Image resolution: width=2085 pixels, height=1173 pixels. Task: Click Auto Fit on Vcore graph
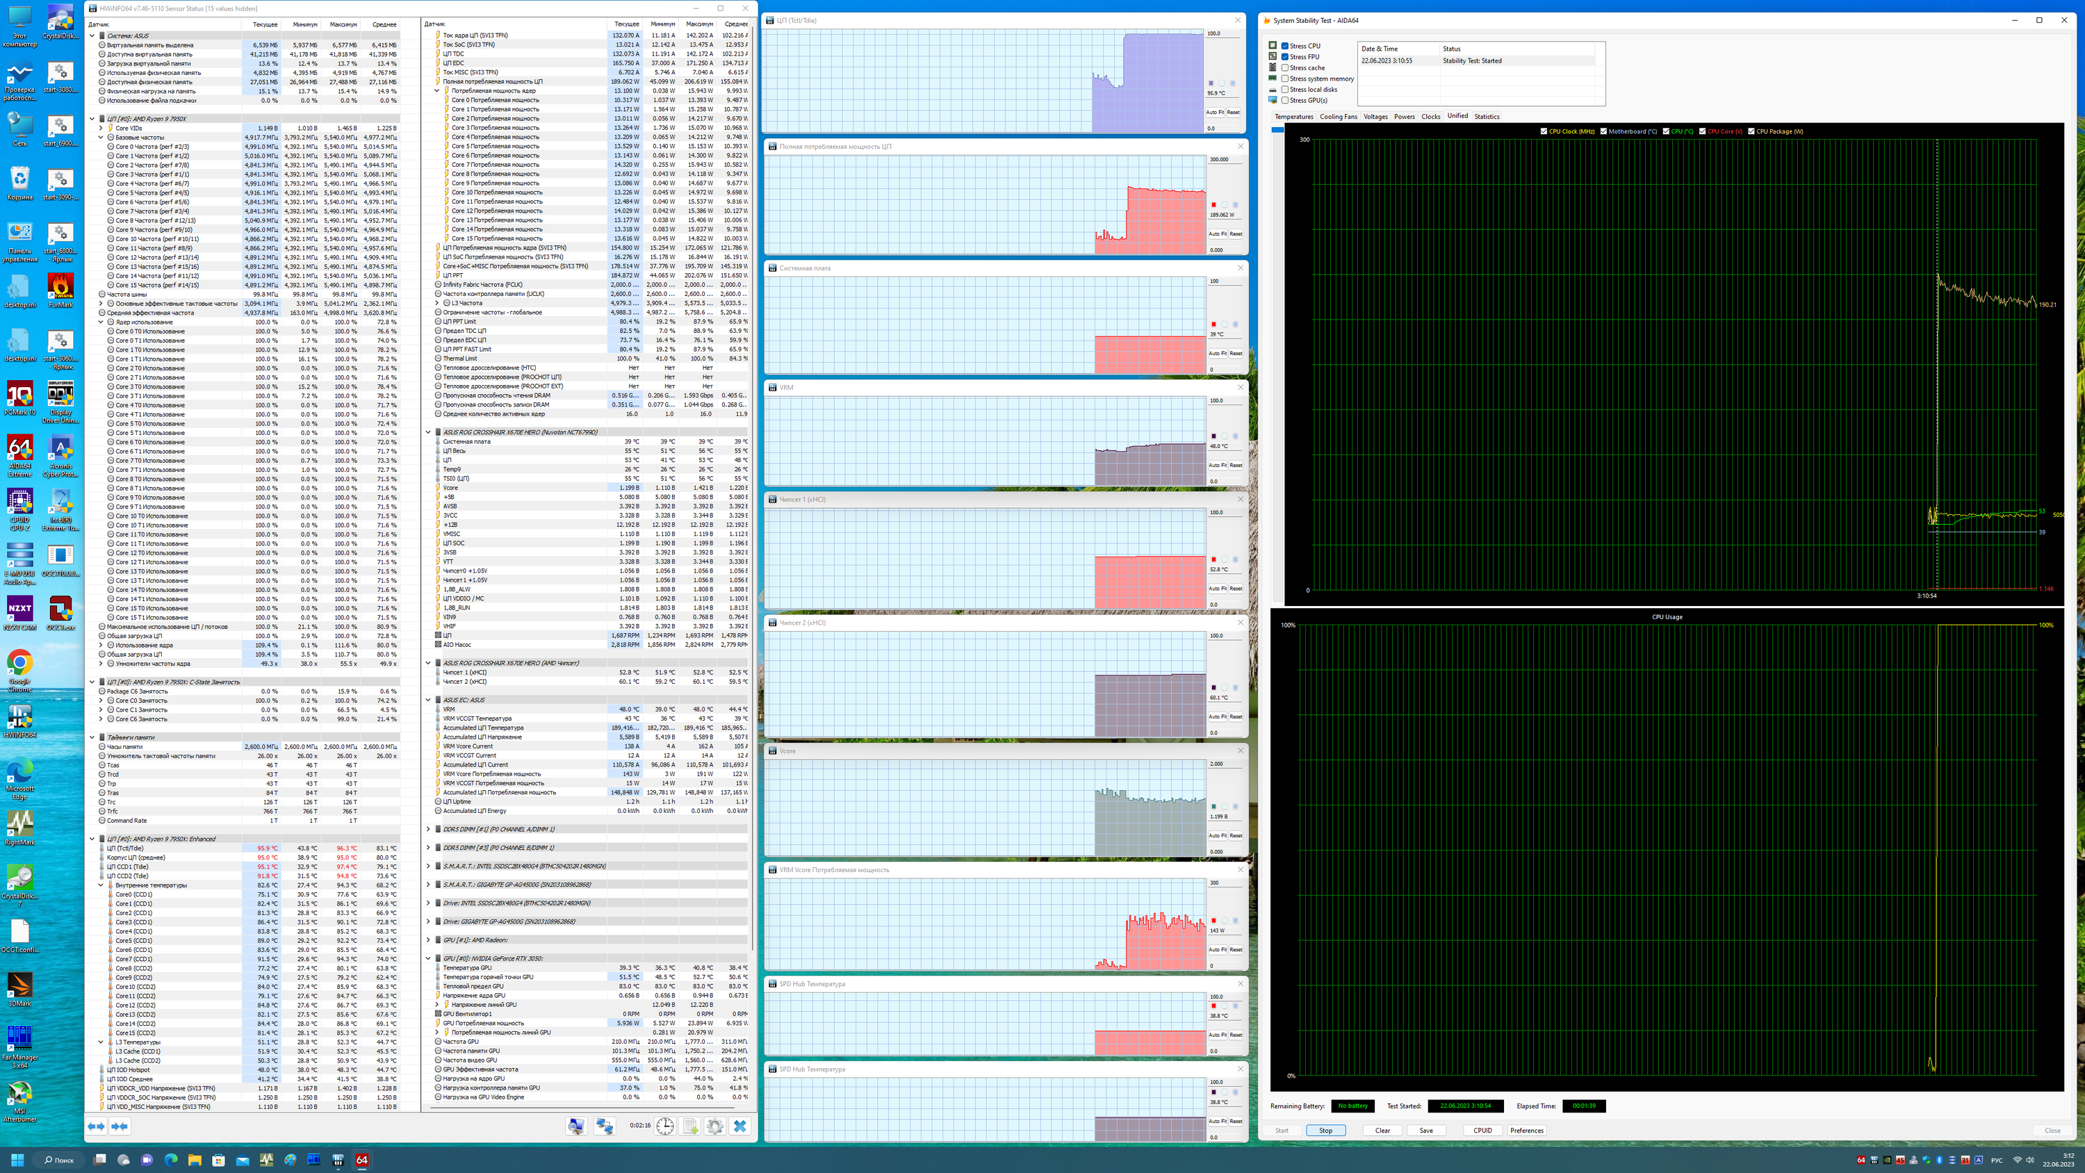tap(1218, 835)
